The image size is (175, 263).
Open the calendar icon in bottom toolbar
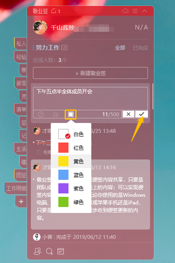[60, 251]
